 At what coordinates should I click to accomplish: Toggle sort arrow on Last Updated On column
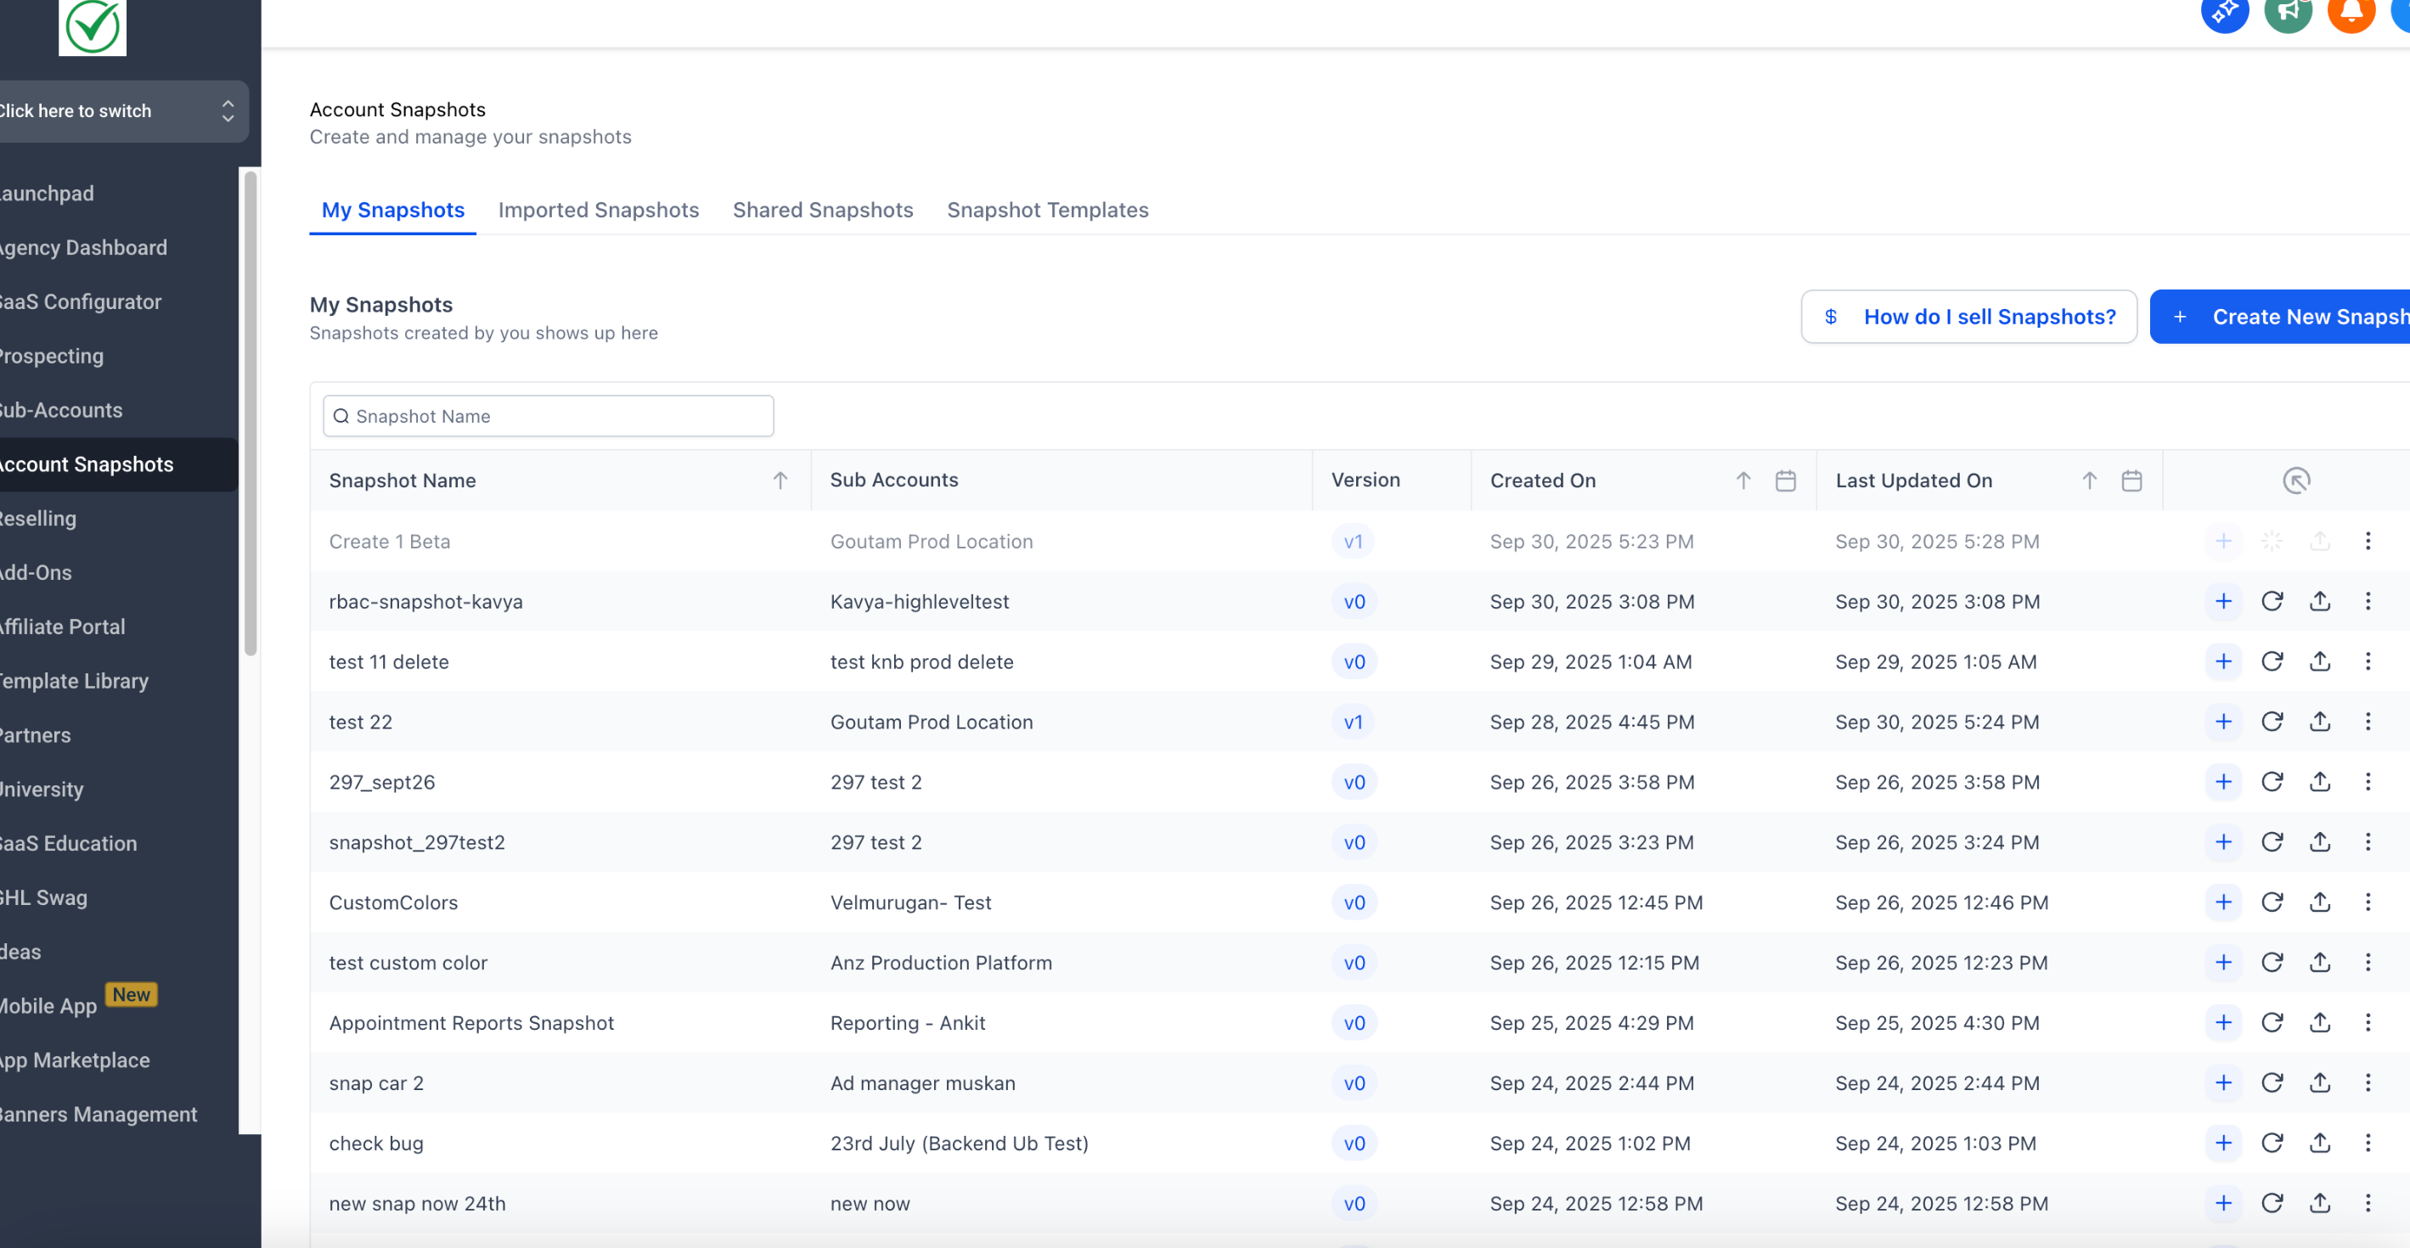click(2089, 481)
